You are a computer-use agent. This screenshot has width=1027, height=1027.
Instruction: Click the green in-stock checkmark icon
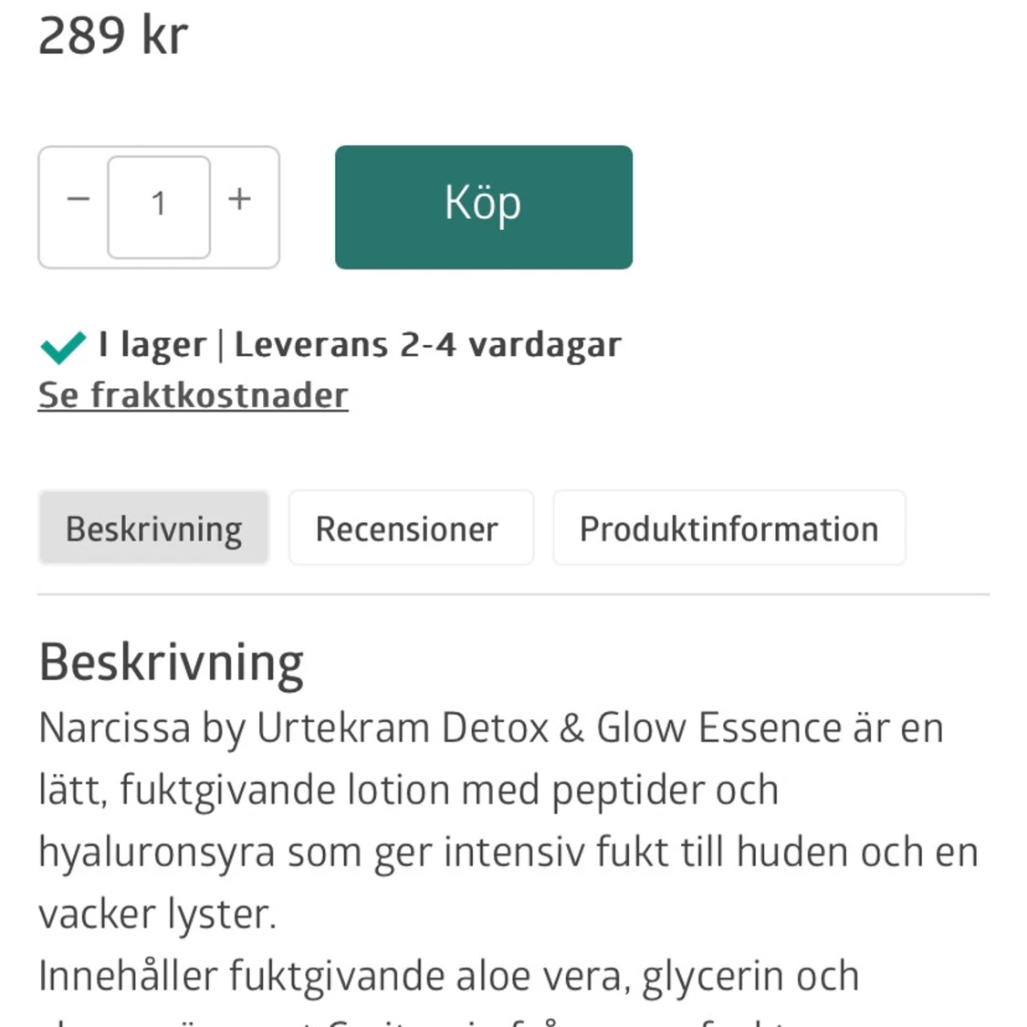click(63, 347)
